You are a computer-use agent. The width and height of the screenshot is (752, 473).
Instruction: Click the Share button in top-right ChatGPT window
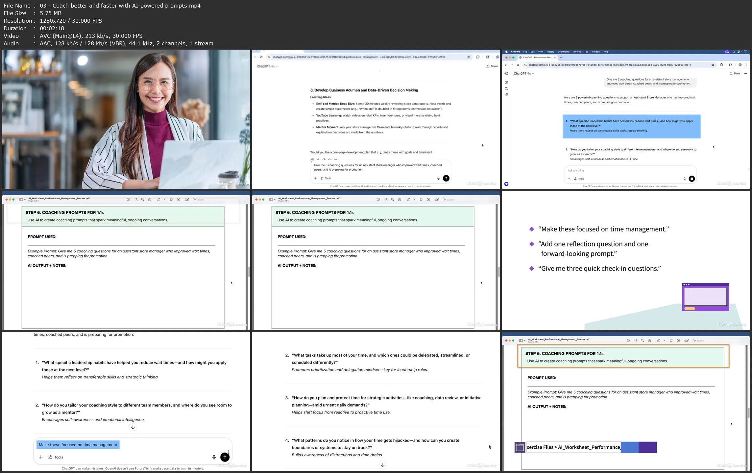click(735, 74)
